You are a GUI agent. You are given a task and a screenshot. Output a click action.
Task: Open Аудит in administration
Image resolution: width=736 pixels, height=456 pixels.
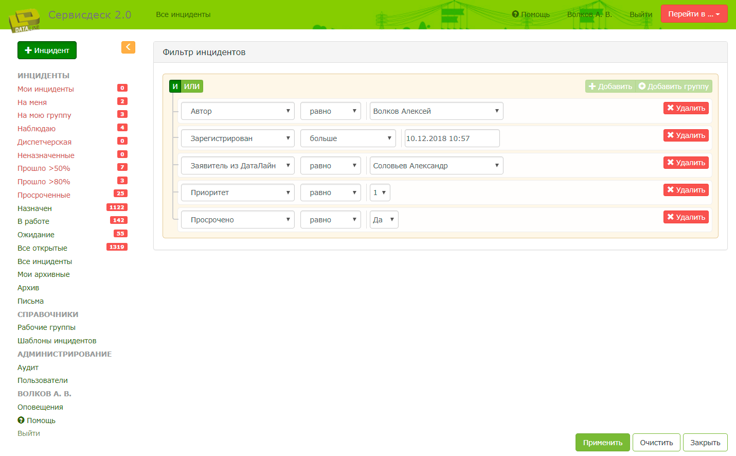point(28,367)
